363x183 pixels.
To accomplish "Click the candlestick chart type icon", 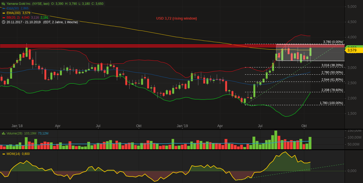I will pos(3,4).
